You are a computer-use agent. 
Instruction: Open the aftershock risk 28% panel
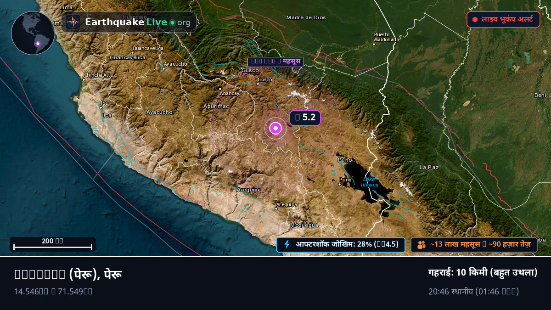click(x=341, y=245)
